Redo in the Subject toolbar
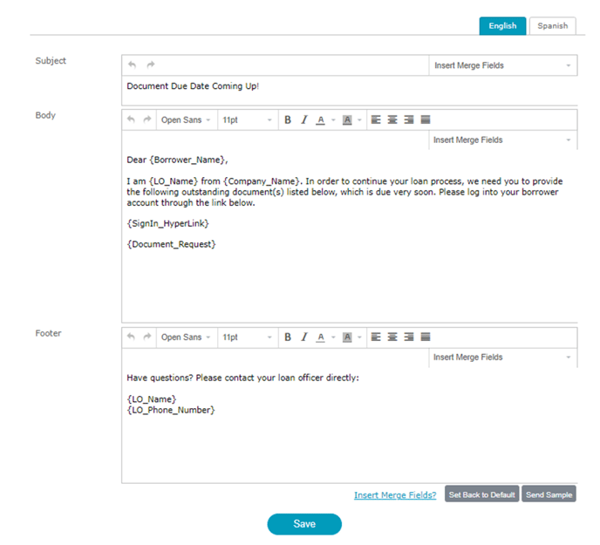600x545 pixels. (x=151, y=65)
